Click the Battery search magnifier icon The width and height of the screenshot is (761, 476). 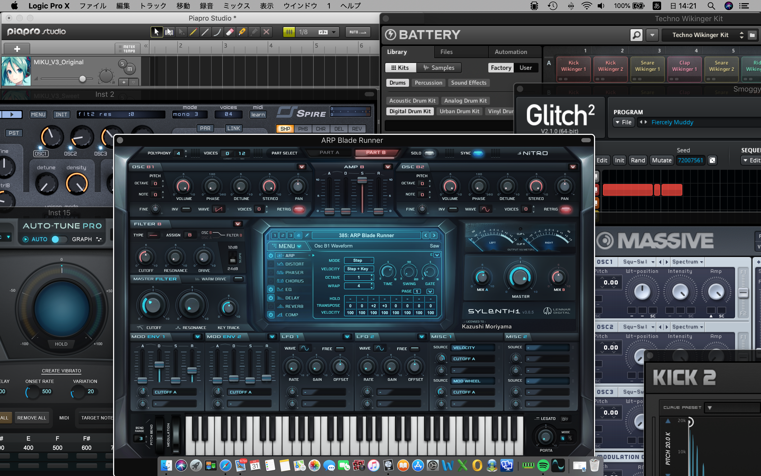coord(636,35)
